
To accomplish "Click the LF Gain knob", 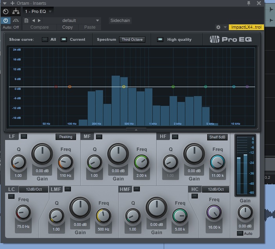I will click(x=42, y=154).
